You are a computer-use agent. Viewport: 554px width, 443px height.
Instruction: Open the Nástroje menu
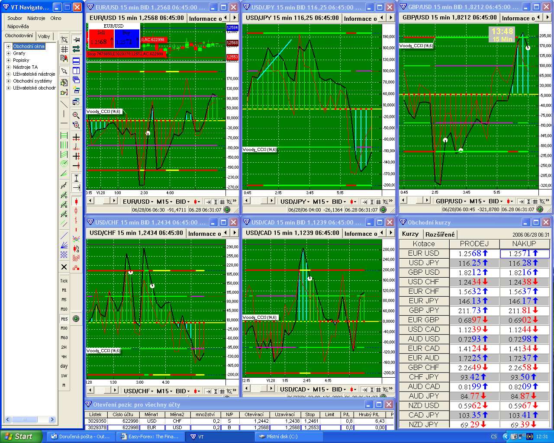[36, 18]
